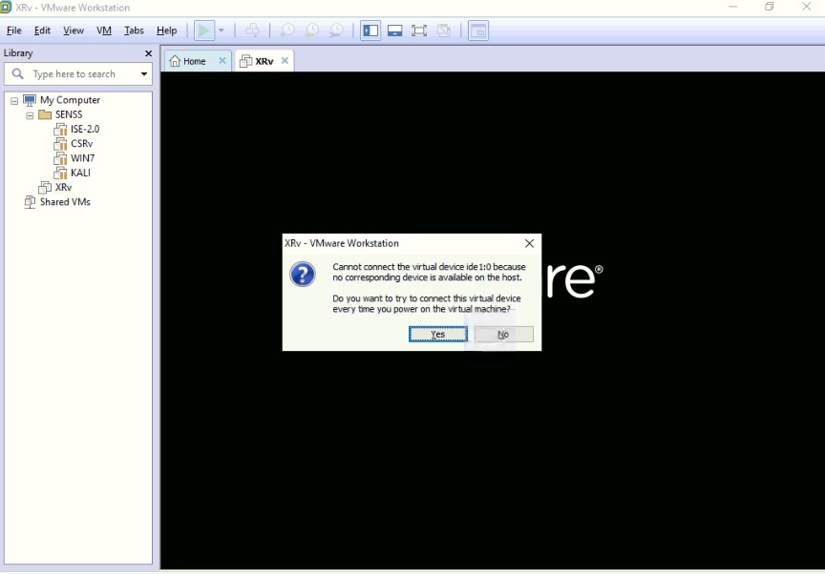
Task: Switch to the Home tab
Action: [194, 60]
